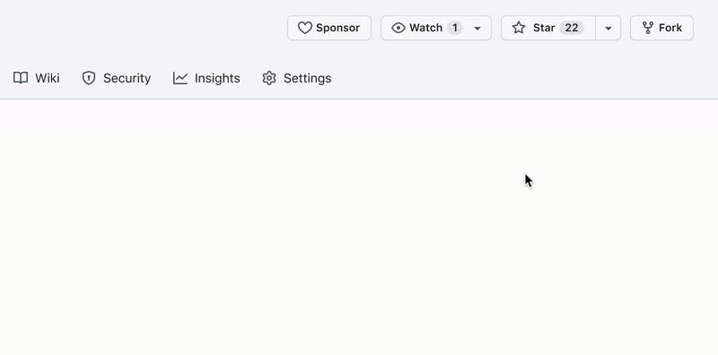Click the eye icon on Watch button

click(x=398, y=28)
